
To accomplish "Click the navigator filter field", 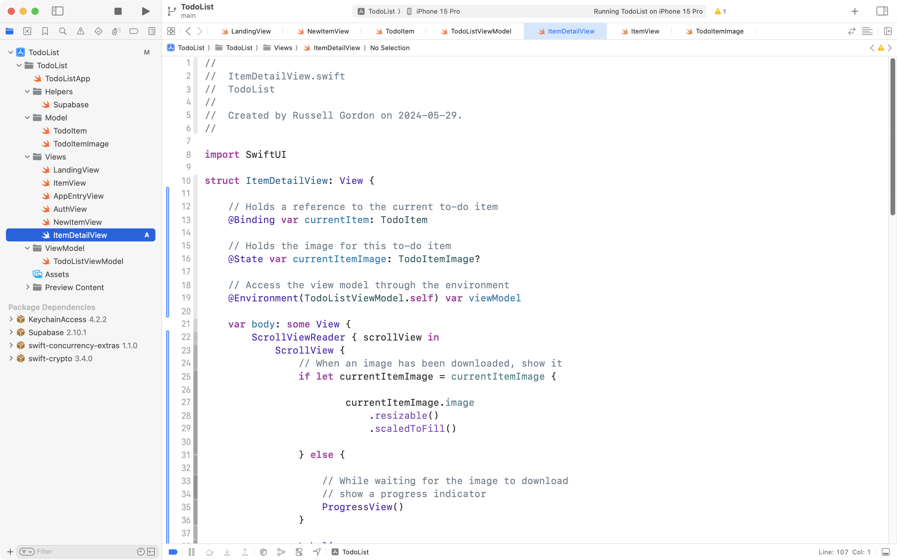I will pyautogui.click(x=74, y=551).
